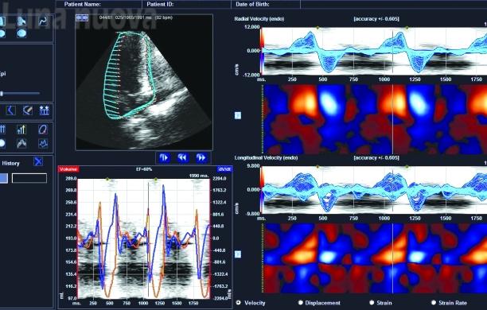The height and width of the screenshot is (310, 487).
Task: Click the rewind double-arrow control
Action: (x=183, y=157)
